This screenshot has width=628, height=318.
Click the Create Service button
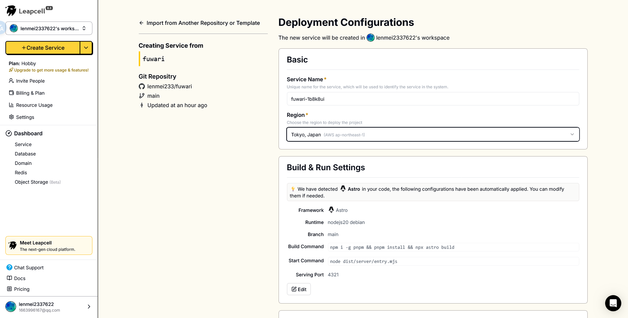click(43, 48)
